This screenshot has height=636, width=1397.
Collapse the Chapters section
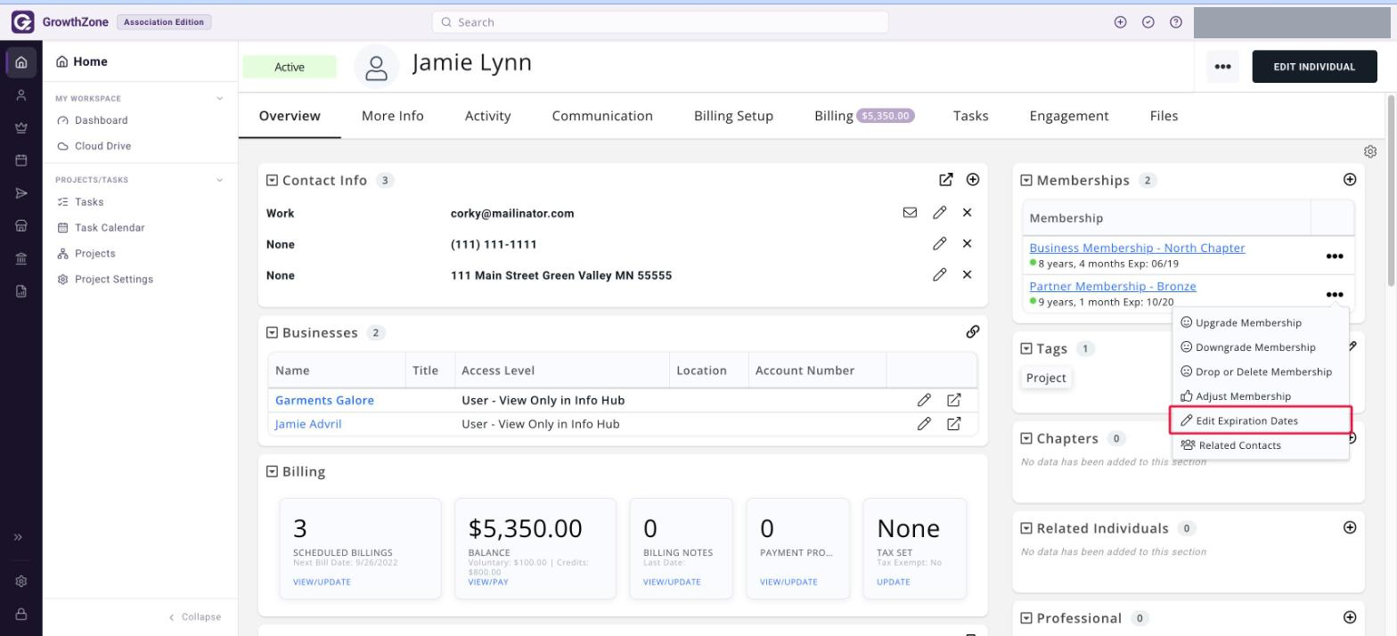coord(1026,438)
